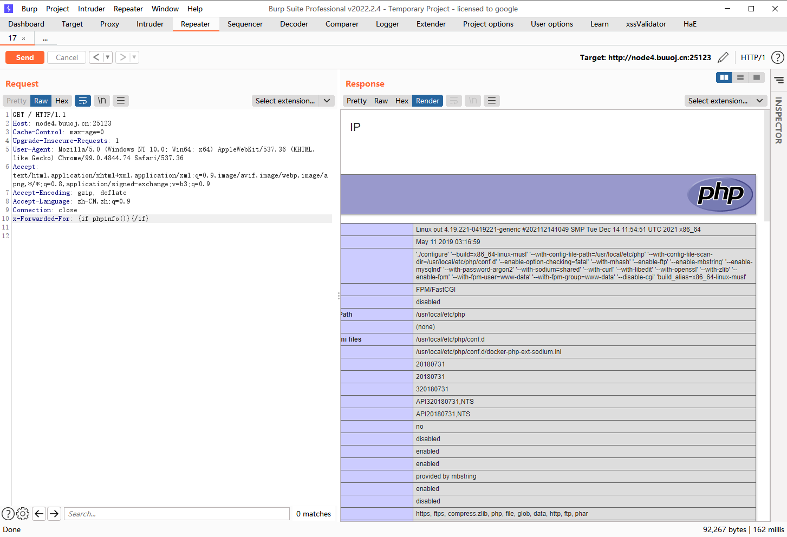Switch to Comparer tab
This screenshot has width=787, height=537.
click(x=342, y=24)
